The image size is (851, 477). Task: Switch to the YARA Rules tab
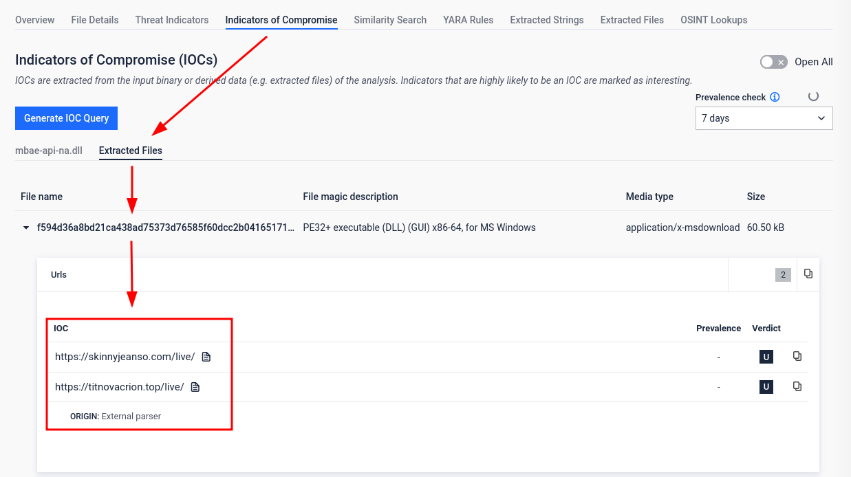[x=468, y=20]
